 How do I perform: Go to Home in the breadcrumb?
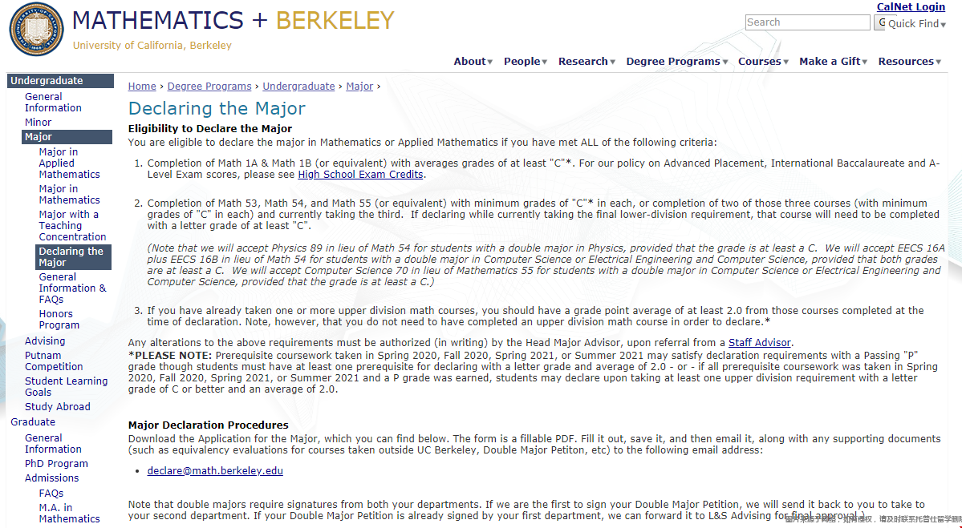pyautogui.click(x=142, y=87)
